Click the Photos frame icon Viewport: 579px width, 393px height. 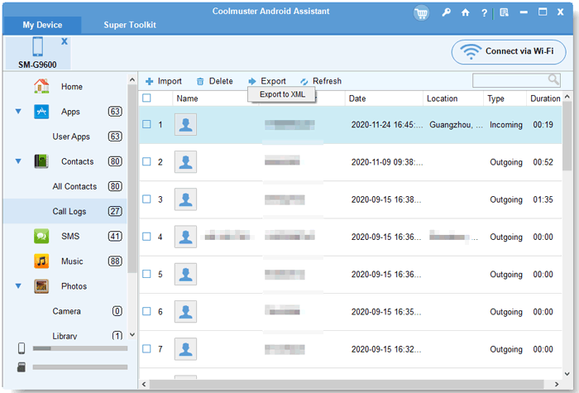click(41, 286)
